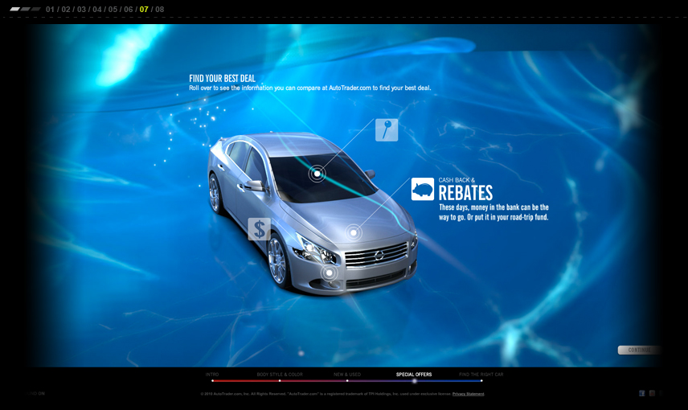Click the Intro timeline dot
The height and width of the screenshot is (410, 688).
[212, 381]
